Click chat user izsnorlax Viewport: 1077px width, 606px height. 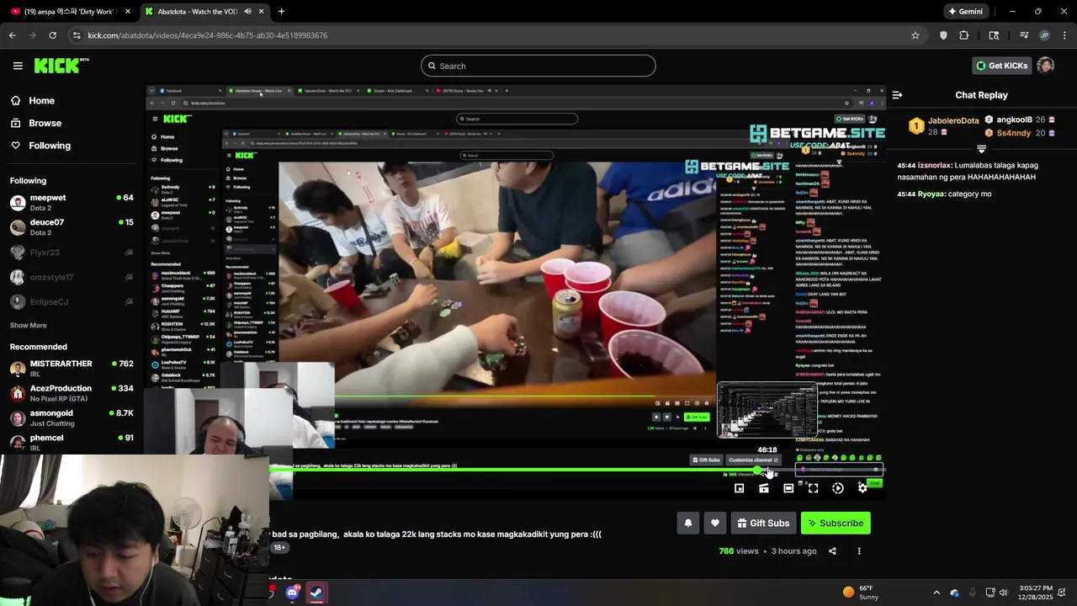point(935,166)
